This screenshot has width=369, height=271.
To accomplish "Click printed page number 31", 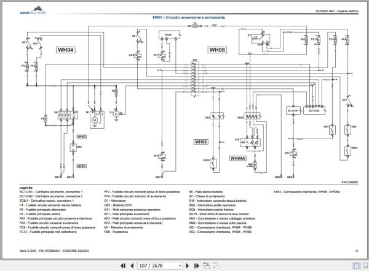I will [x=357, y=251].
